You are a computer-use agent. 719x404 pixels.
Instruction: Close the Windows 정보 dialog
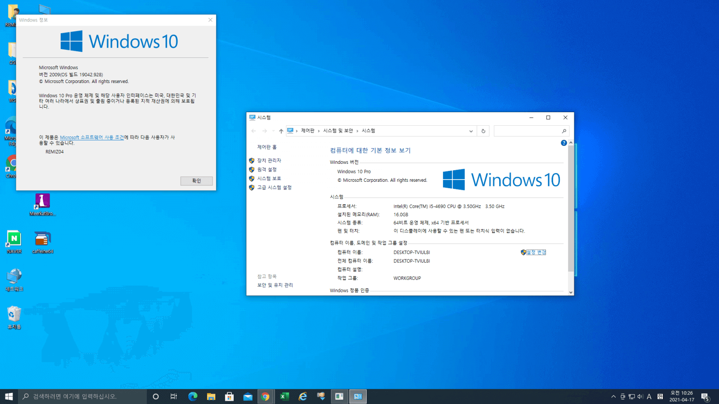coord(210,20)
